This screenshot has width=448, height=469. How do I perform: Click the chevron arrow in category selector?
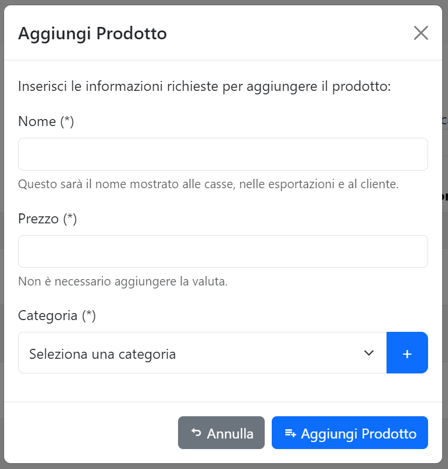point(369,353)
